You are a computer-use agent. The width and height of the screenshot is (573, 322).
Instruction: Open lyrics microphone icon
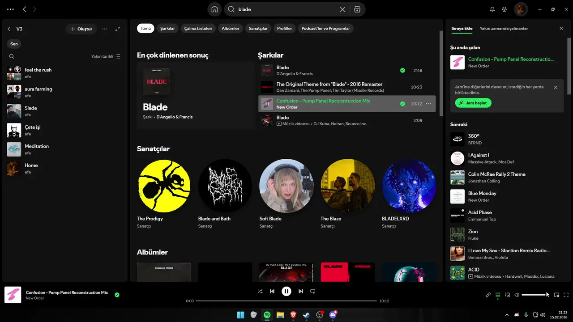(488, 295)
